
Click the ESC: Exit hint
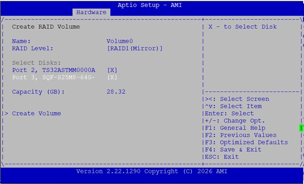(x=222, y=157)
